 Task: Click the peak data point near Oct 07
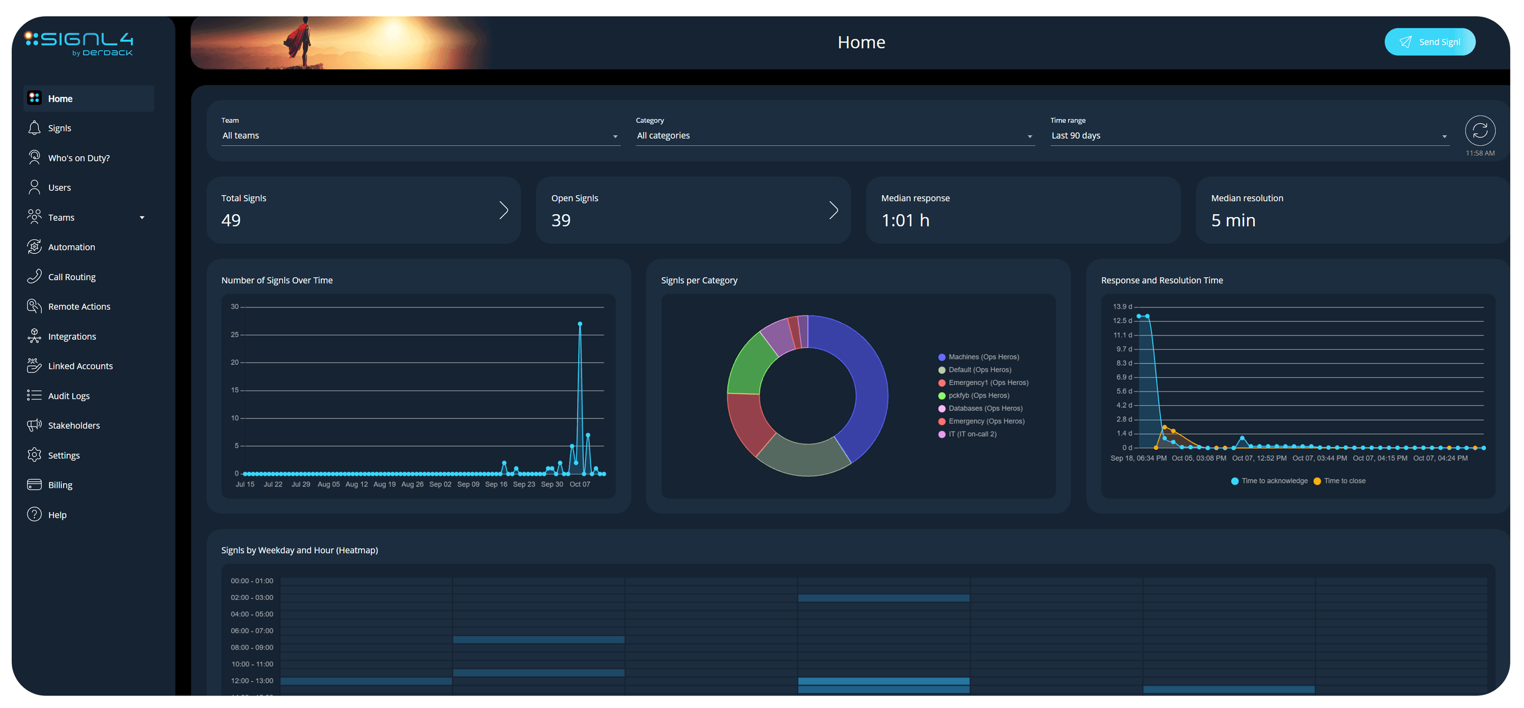(580, 324)
